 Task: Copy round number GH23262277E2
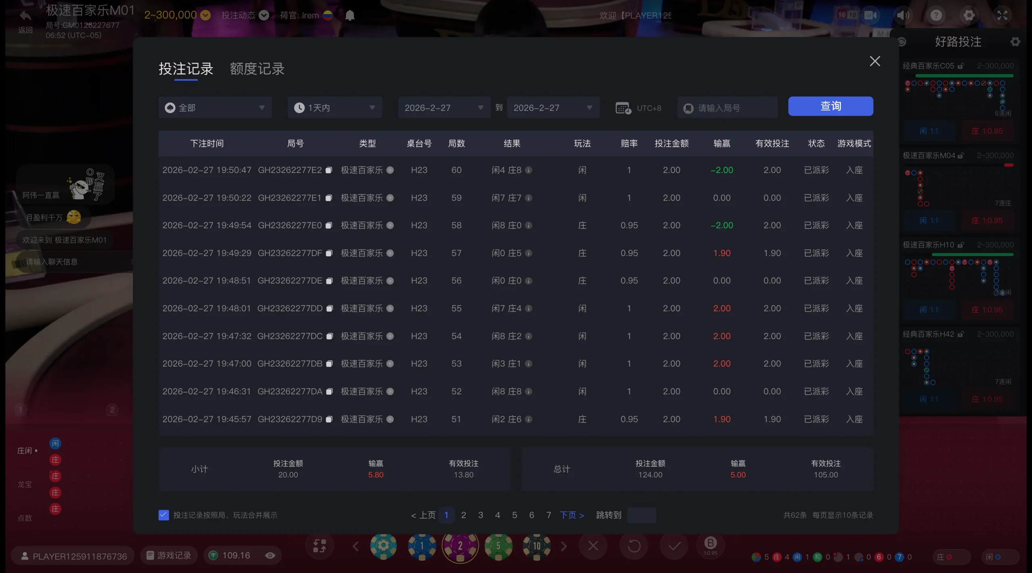(329, 170)
